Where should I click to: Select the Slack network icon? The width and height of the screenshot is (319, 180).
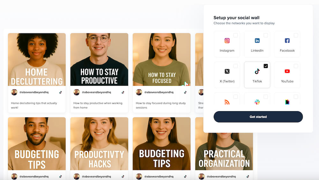(x=257, y=102)
